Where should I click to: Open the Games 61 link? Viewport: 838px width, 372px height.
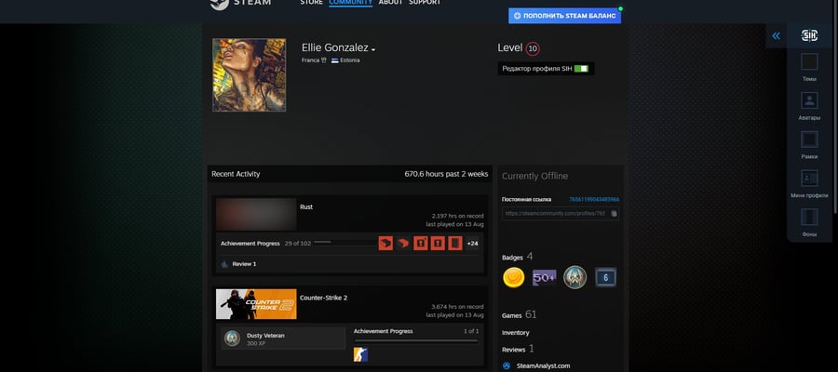click(519, 315)
